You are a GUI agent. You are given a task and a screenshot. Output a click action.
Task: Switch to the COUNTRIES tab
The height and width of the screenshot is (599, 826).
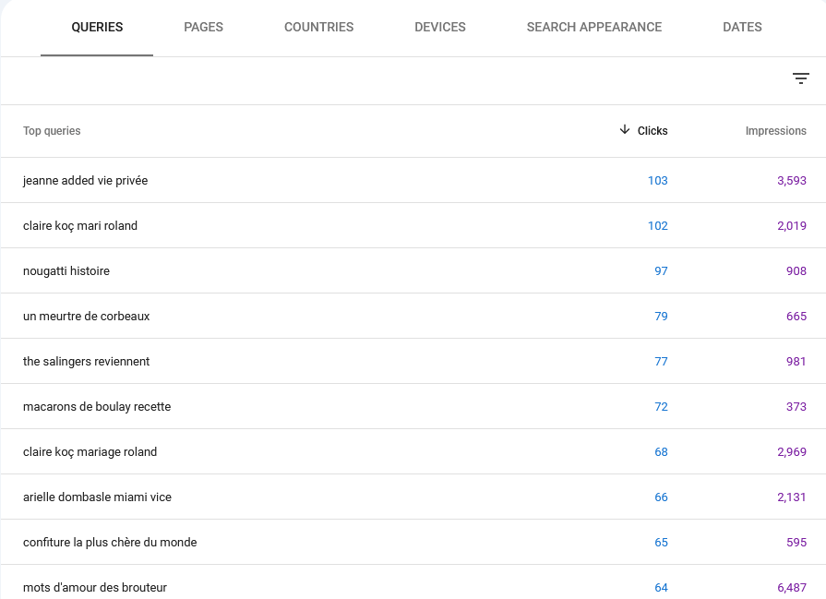(x=318, y=27)
